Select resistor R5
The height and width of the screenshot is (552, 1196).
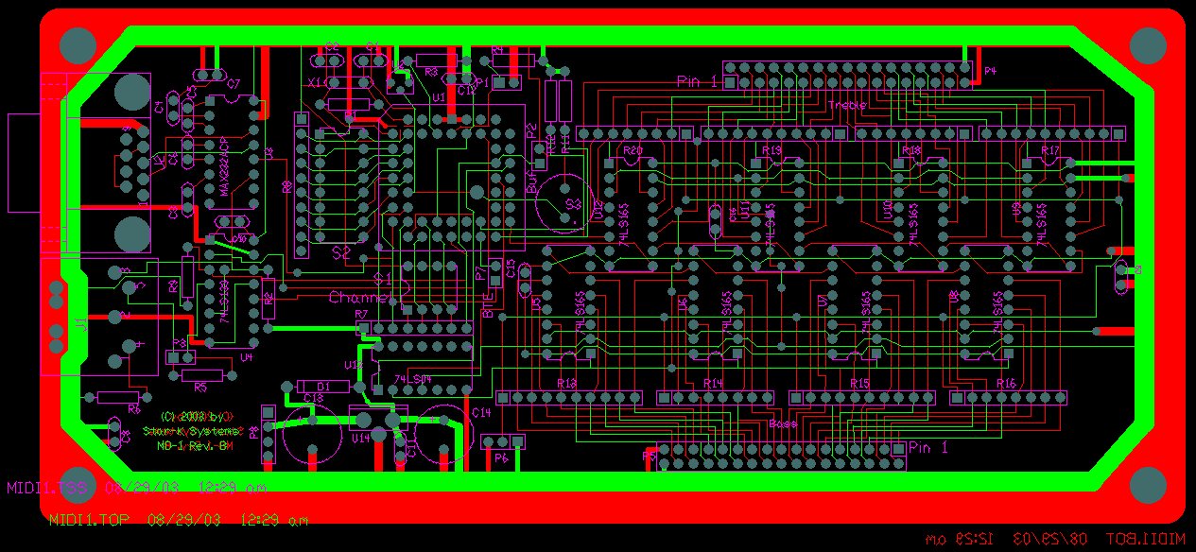click(x=200, y=375)
